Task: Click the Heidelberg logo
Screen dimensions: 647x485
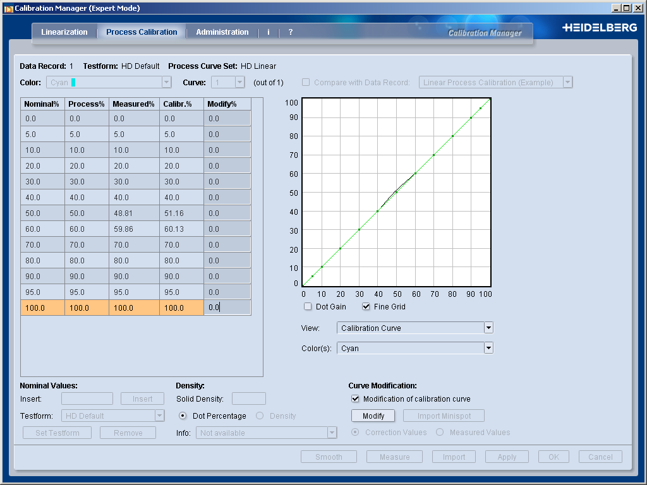Action: pos(600,28)
